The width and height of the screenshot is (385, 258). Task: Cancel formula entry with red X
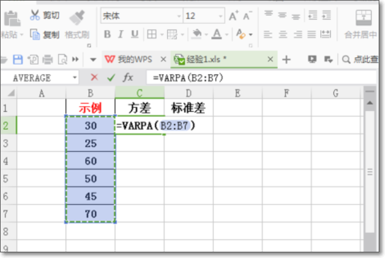(x=95, y=77)
